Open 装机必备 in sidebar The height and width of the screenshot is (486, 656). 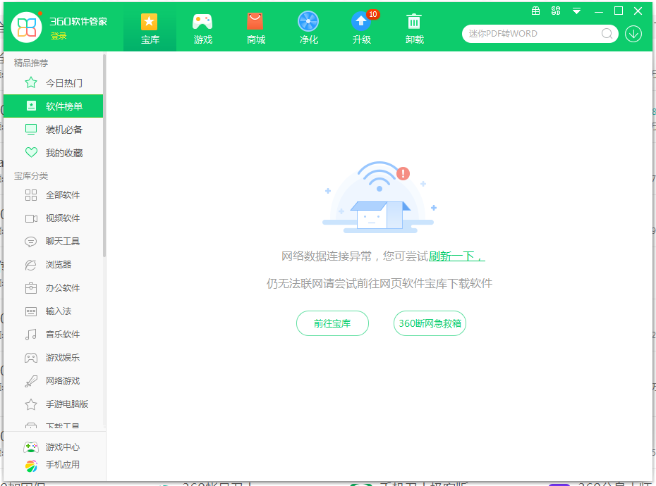click(53, 130)
